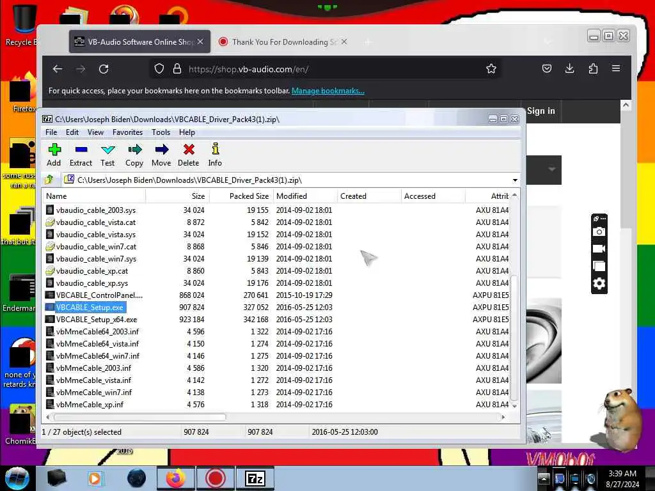The height and width of the screenshot is (491, 655).
Task: Click the Manage bookmarks link
Action: [328, 91]
